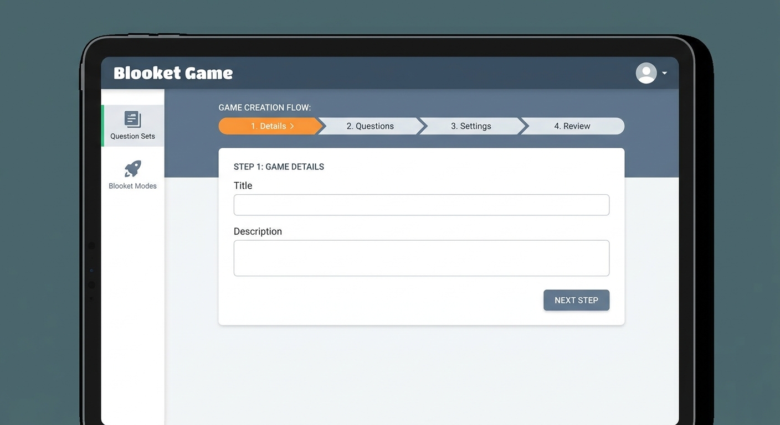
Task: Click the Description field label
Action: point(258,231)
